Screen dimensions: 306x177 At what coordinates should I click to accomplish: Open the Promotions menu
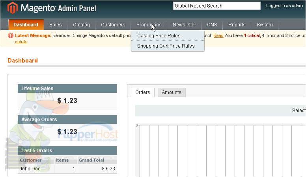(149, 25)
